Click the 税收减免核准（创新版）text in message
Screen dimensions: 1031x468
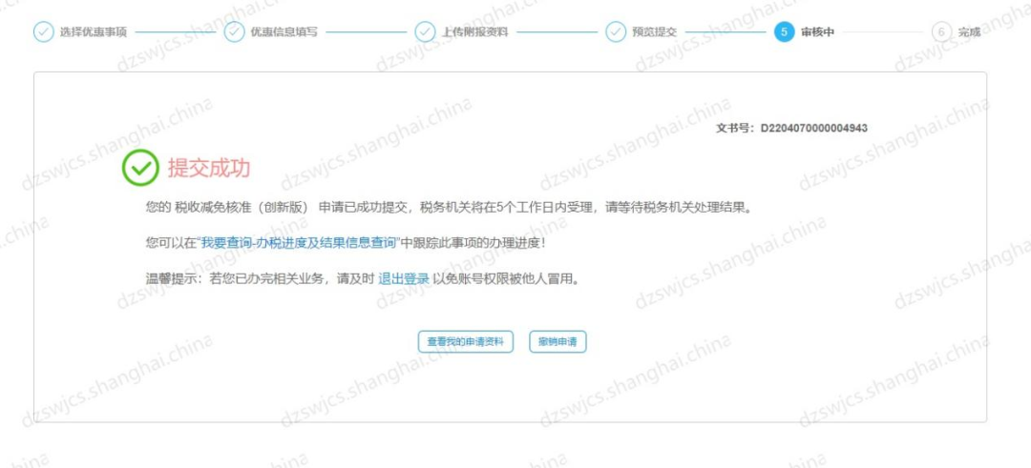242,208
